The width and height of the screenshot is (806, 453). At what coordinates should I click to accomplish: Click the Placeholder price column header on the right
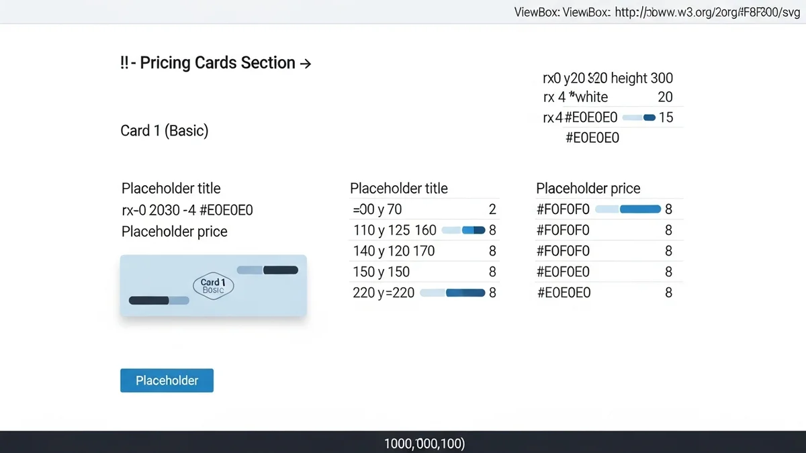tap(588, 189)
